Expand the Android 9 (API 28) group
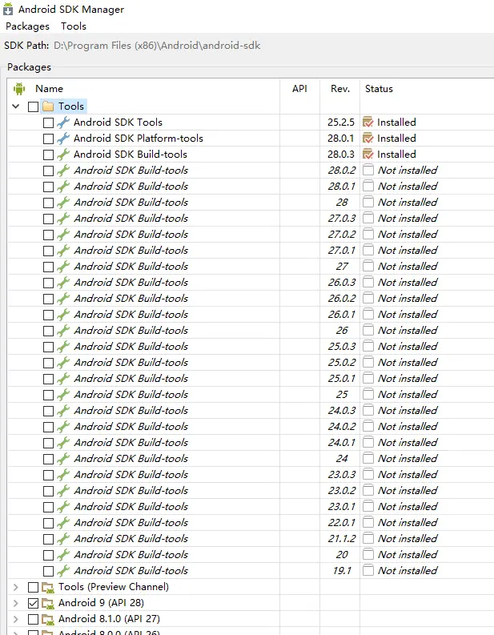Viewport: 494px width, 635px height. 16,603
